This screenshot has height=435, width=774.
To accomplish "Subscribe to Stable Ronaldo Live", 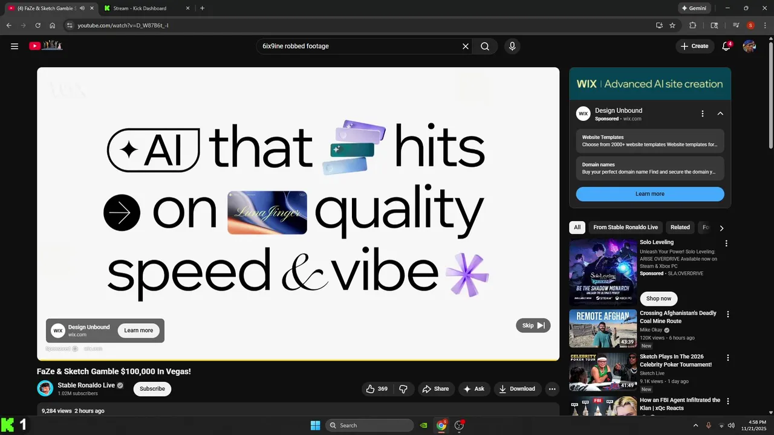I will (152, 389).
